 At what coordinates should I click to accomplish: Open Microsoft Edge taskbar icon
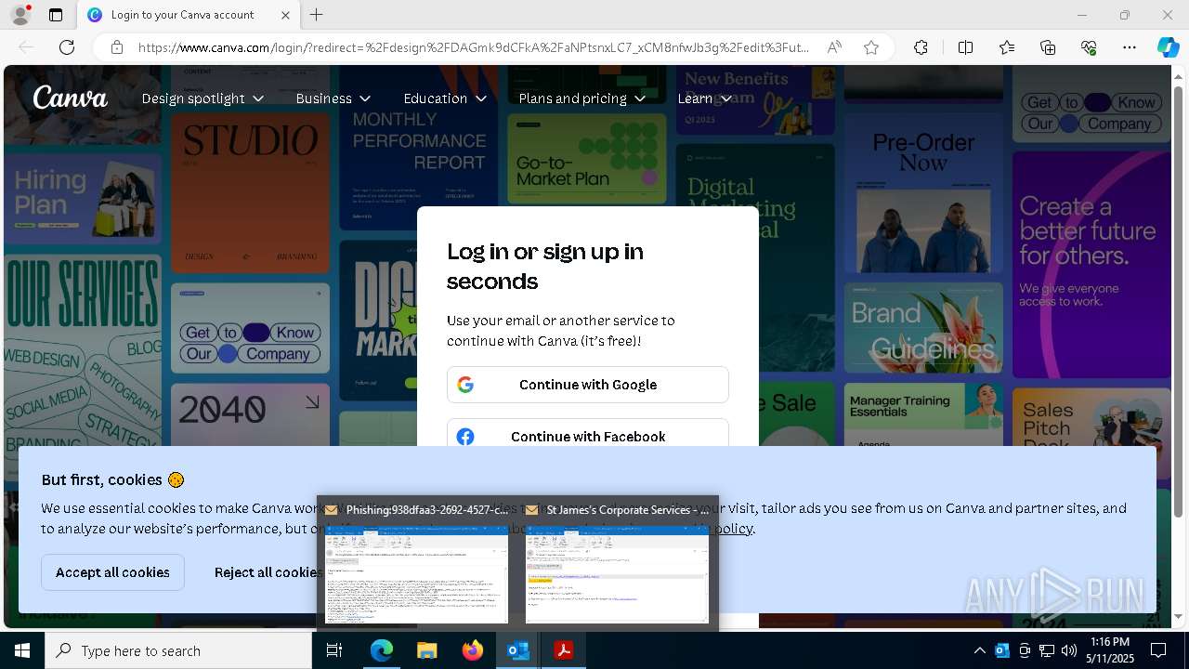[x=382, y=650]
